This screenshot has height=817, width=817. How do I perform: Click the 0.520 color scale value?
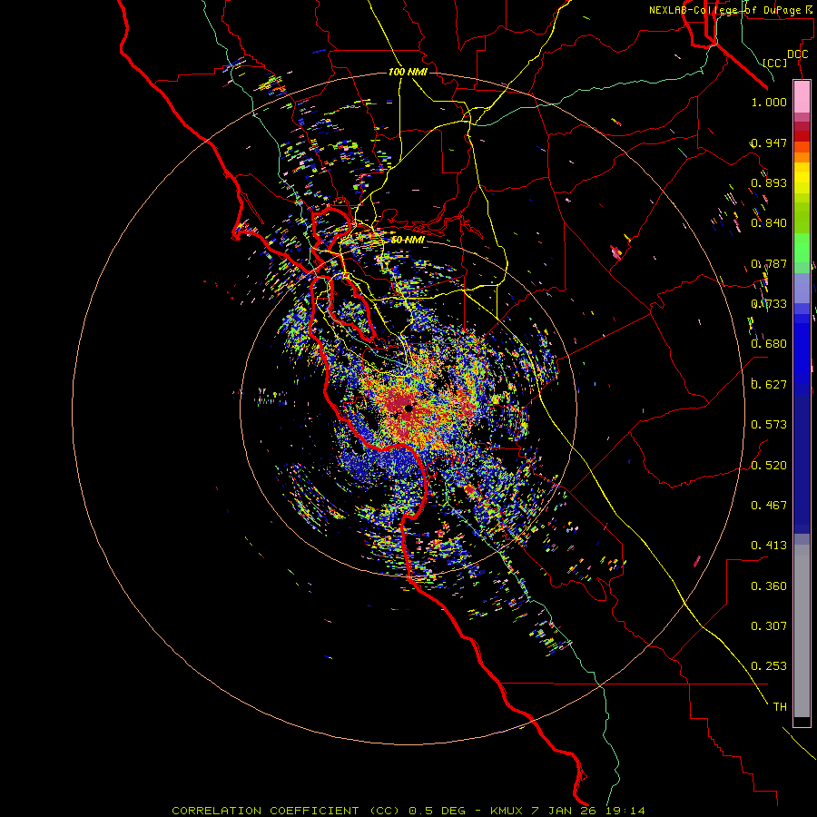point(769,466)
